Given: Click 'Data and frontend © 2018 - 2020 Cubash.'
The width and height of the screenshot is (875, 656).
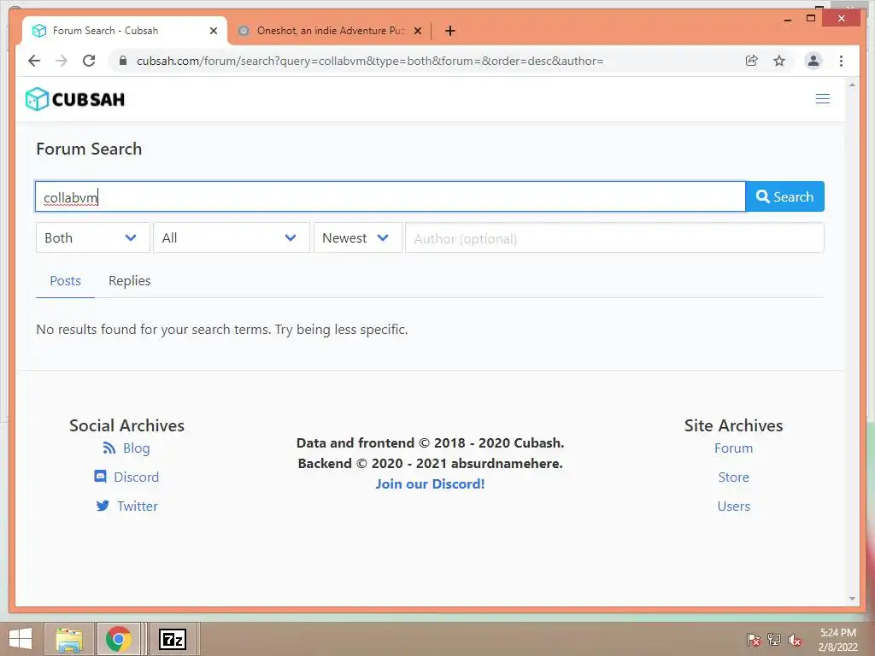Looking at the screenshot, I should pyautogui.click(x=431, y=443).
